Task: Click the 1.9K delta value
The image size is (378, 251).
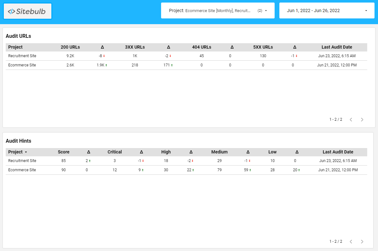Action: click(x=101, y=65)
